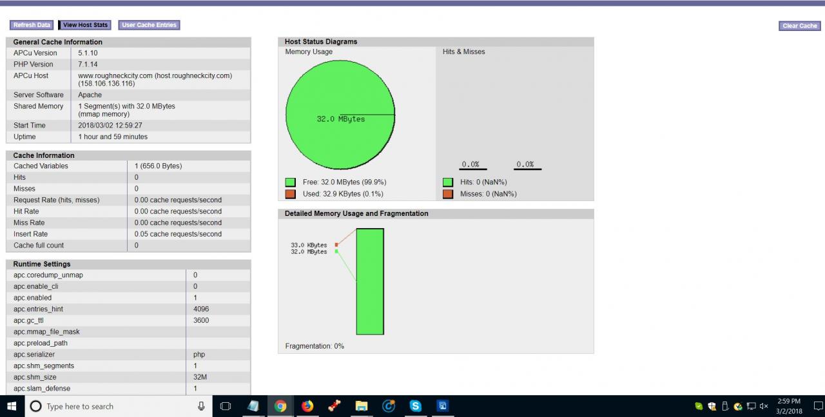Click the Cortana search circle icon
This screenshot has width=825, height=417.
[36, 406]
